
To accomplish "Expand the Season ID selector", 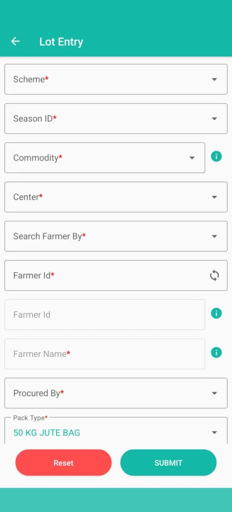I will coord(116,118).
